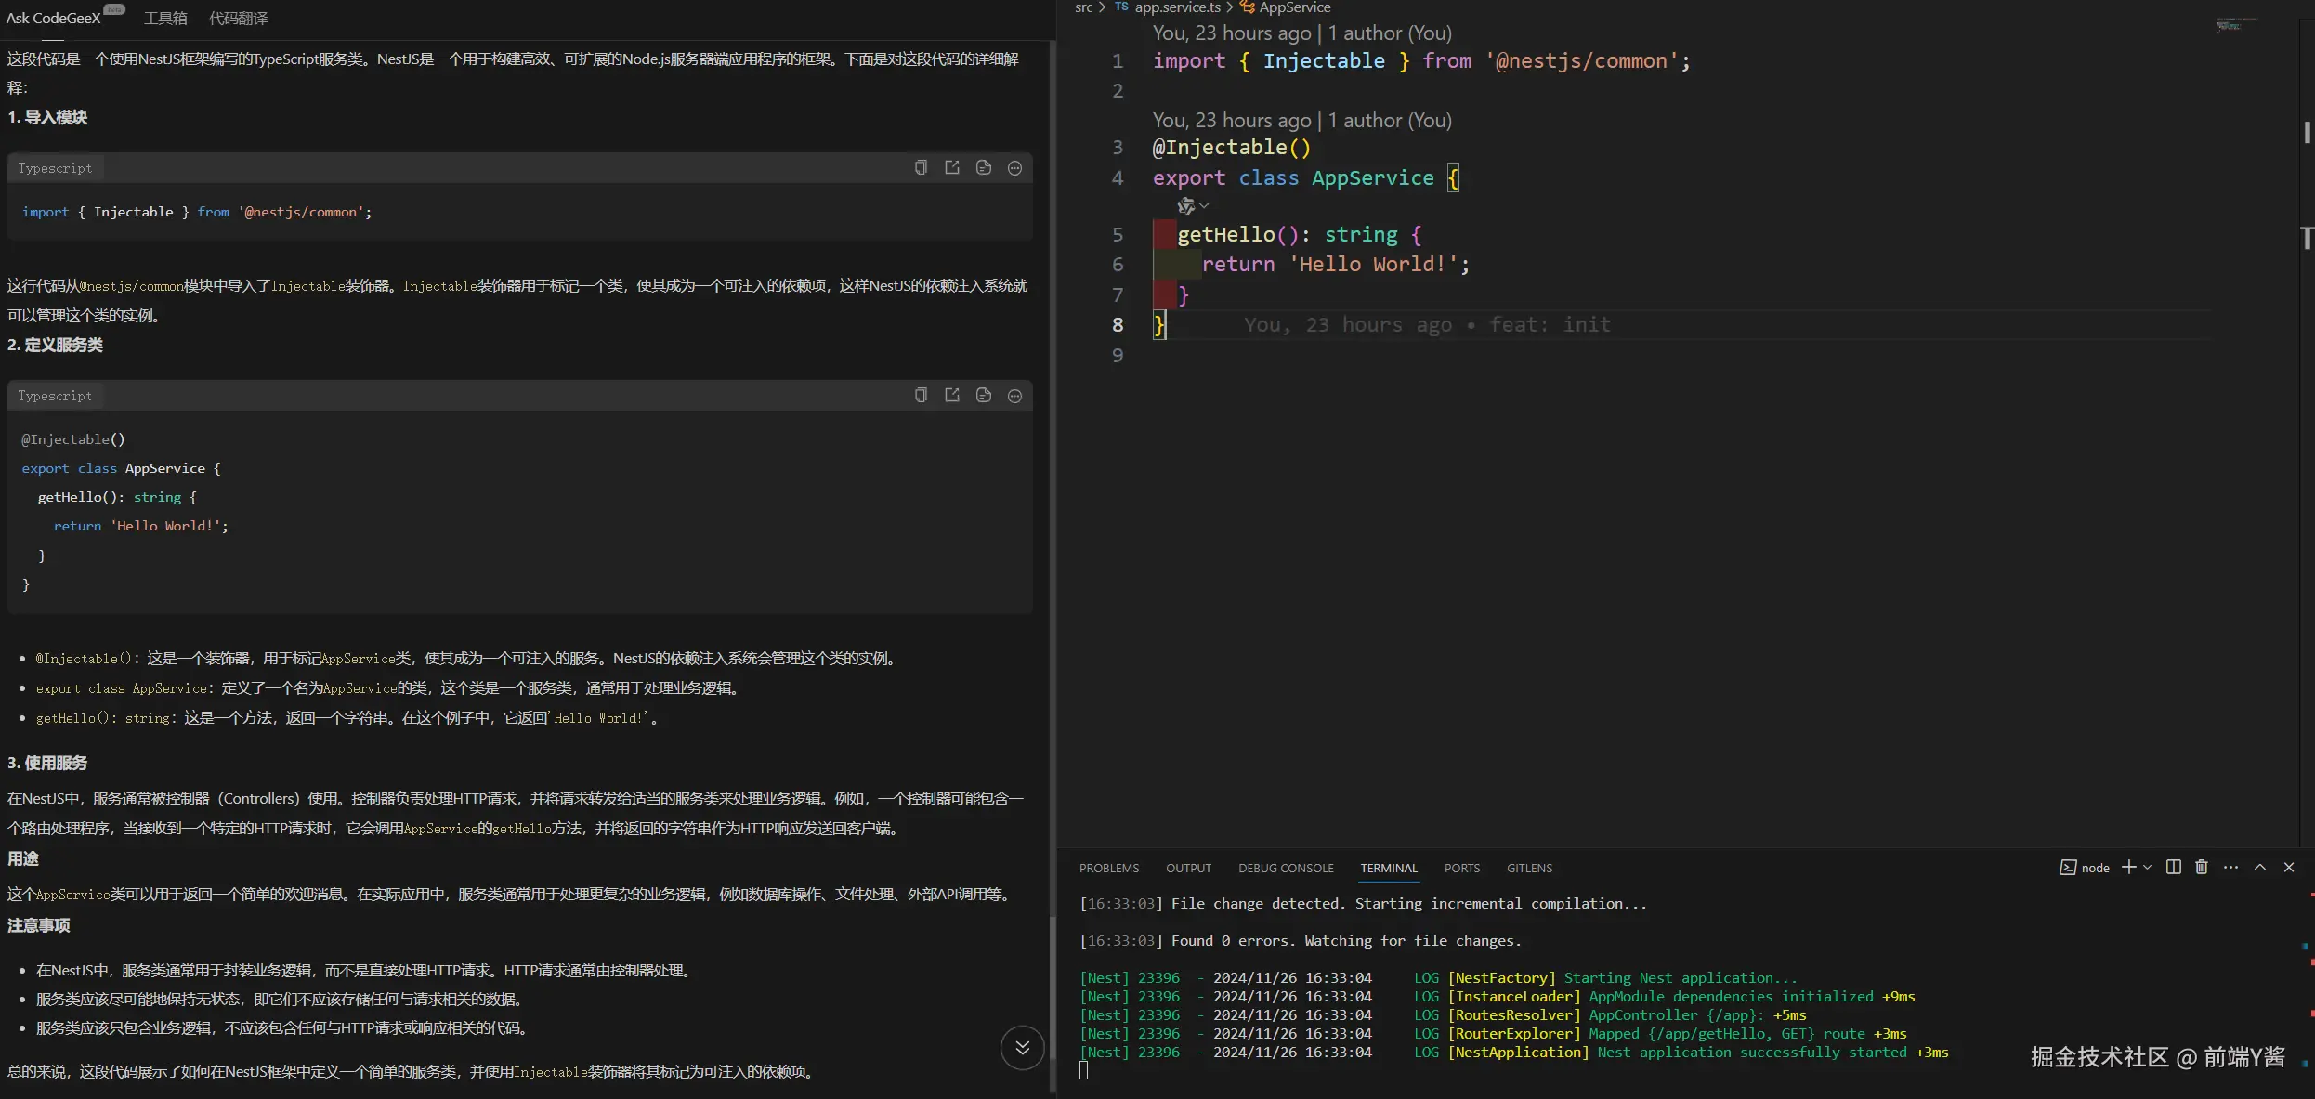Open the 工具箱 tab in CodeGeeX
2315x1099 pixels.
pos(165,19)
